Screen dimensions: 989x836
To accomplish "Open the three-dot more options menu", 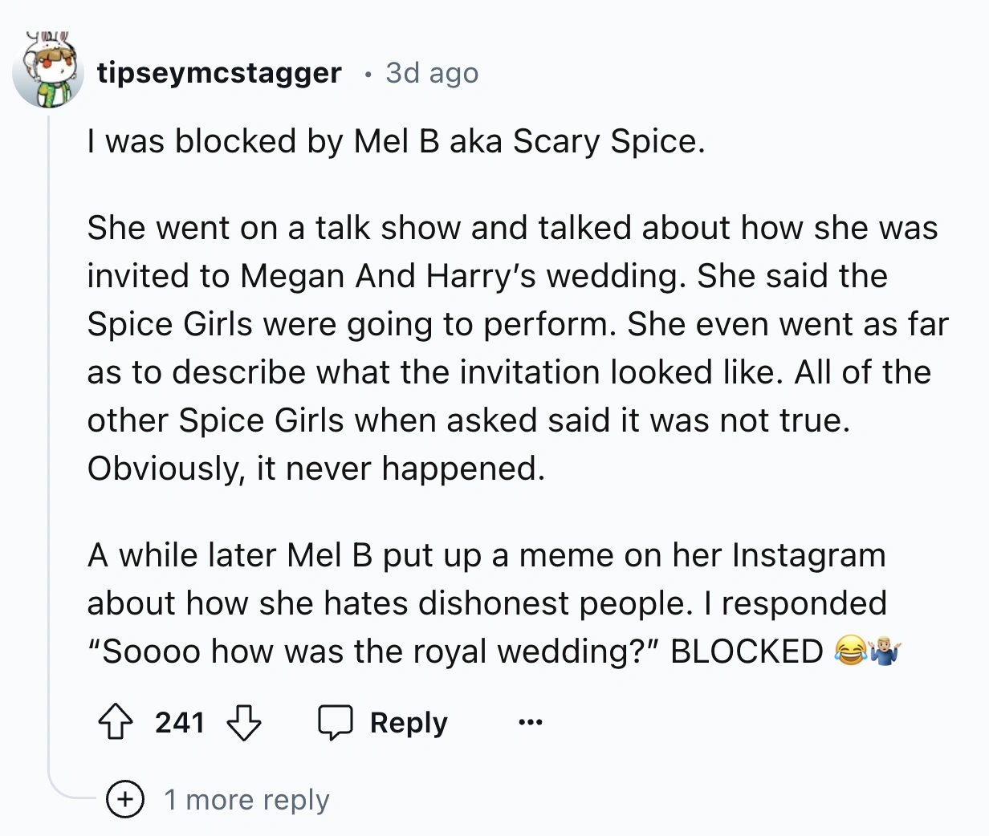I will (x=530, y=723).
